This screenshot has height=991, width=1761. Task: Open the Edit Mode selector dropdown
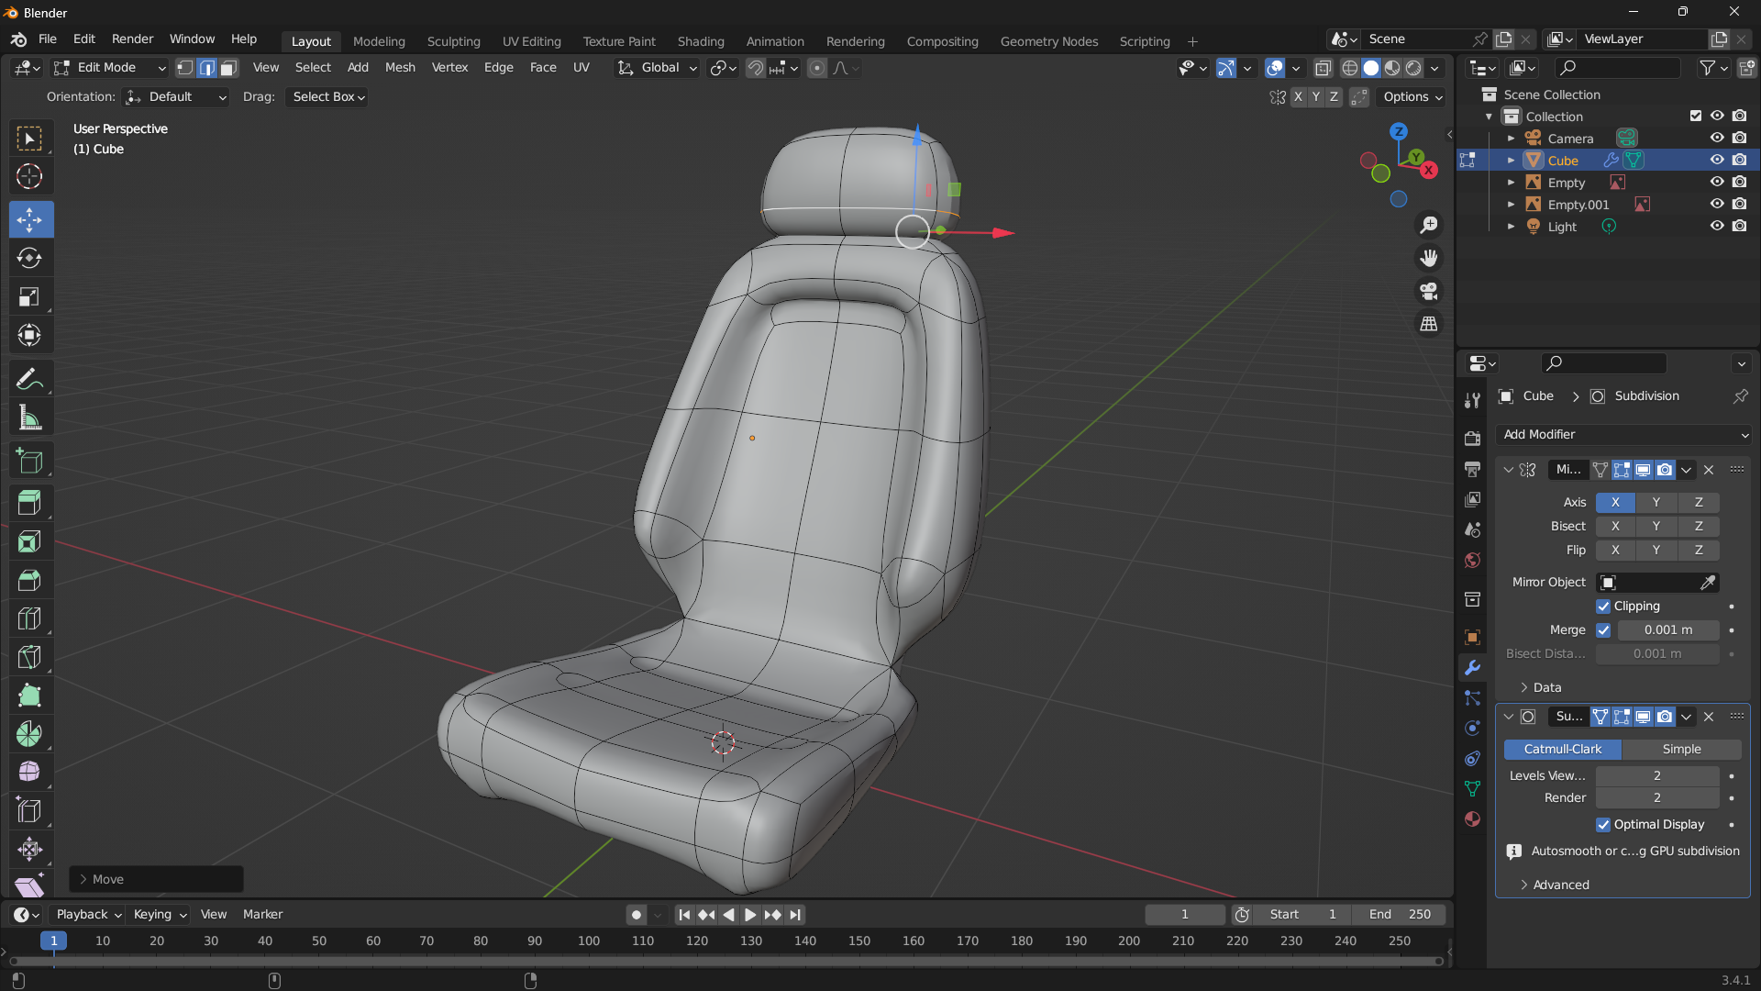[108, 68]
